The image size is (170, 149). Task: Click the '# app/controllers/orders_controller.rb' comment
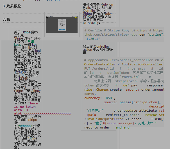click(x=122, y=60)
